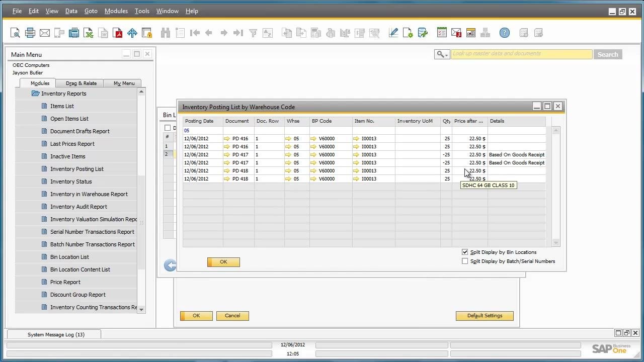
Task: Click OK in Inventory Posting List window
Action: tap(223, 262)
